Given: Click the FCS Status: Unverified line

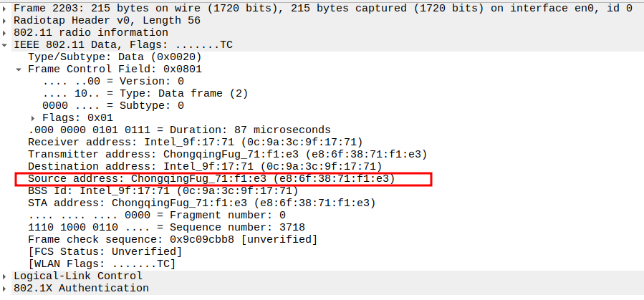Looking at the screenshot, I should (105, 251).
